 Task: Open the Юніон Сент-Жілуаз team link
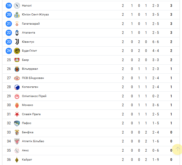click(35, 15)
